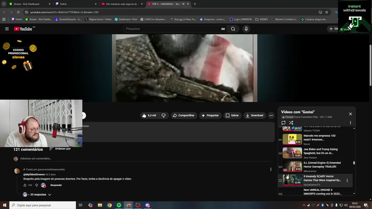This screenshot has height=209, width=372.
Task: Open the Ordenar por sort menu
Action: 60,149
